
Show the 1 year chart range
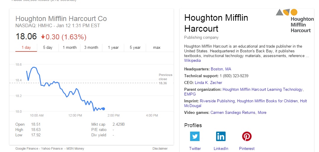(x=113, y=47)
